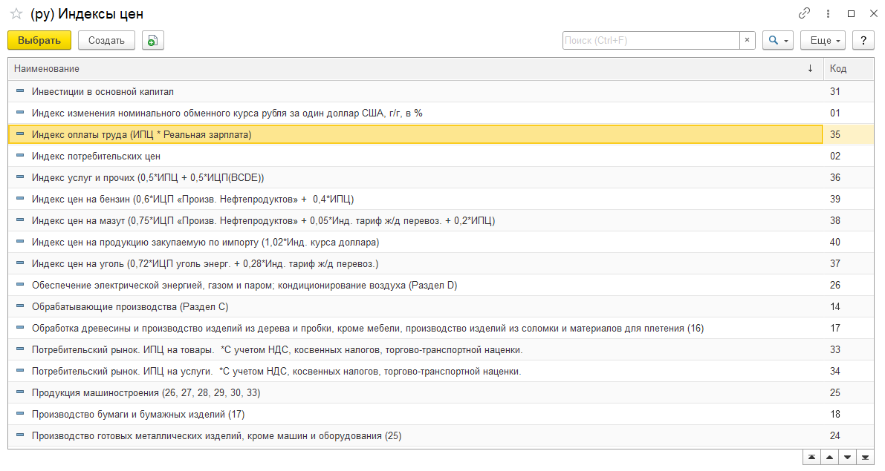Image resolution: width=885 pixels, height=471 pixels.
Task: Click the create-by-copying document icon
Action: click(152, 41)
